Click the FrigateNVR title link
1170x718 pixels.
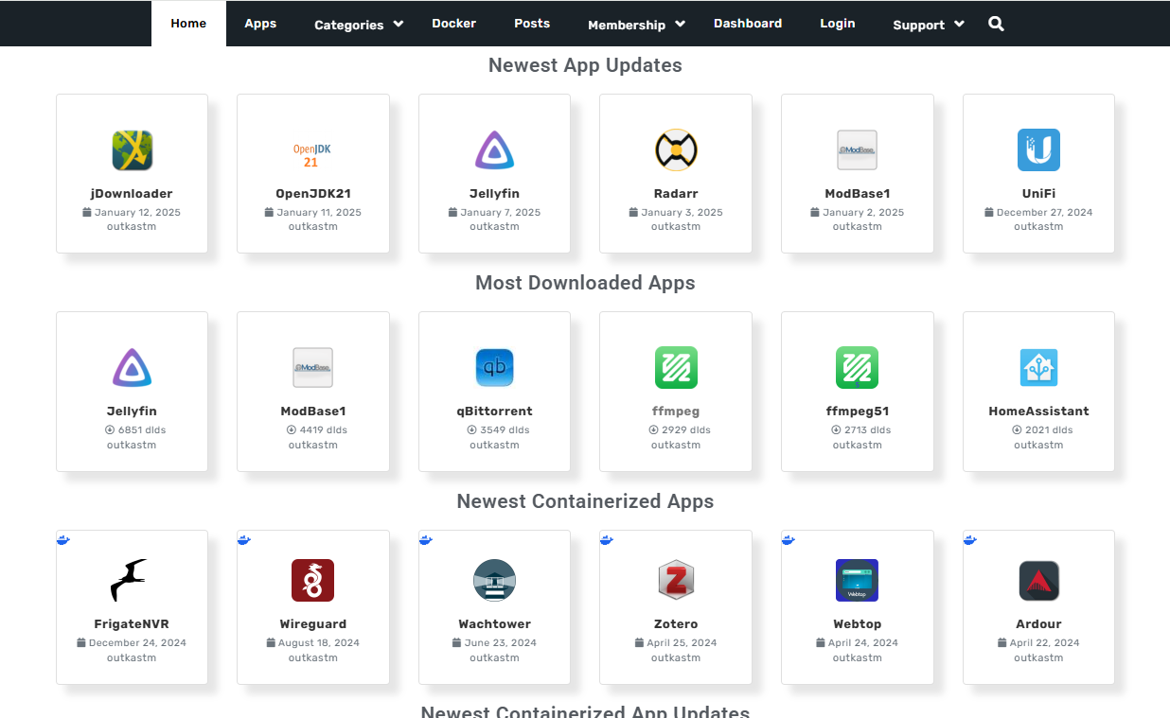(x=132, y=624)
